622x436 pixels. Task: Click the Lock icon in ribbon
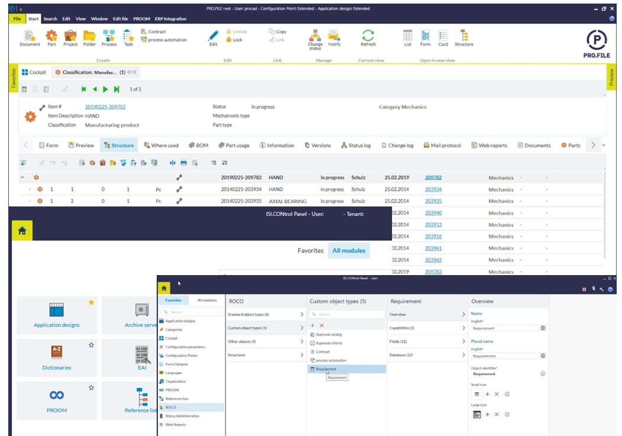(234, 40)
